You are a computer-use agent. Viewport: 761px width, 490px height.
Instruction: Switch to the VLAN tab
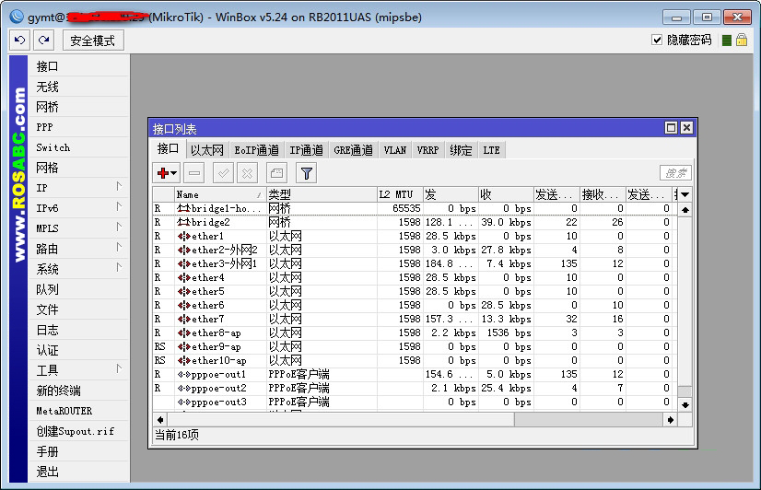coord(395,150)
